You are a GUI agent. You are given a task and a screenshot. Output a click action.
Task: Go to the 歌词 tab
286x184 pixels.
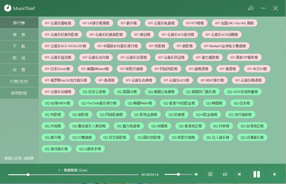[x=19, y=58]
